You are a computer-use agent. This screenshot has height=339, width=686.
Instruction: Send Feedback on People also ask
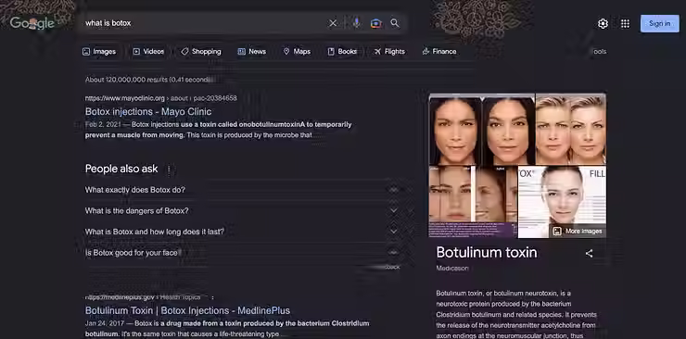[x=391, y=267]
